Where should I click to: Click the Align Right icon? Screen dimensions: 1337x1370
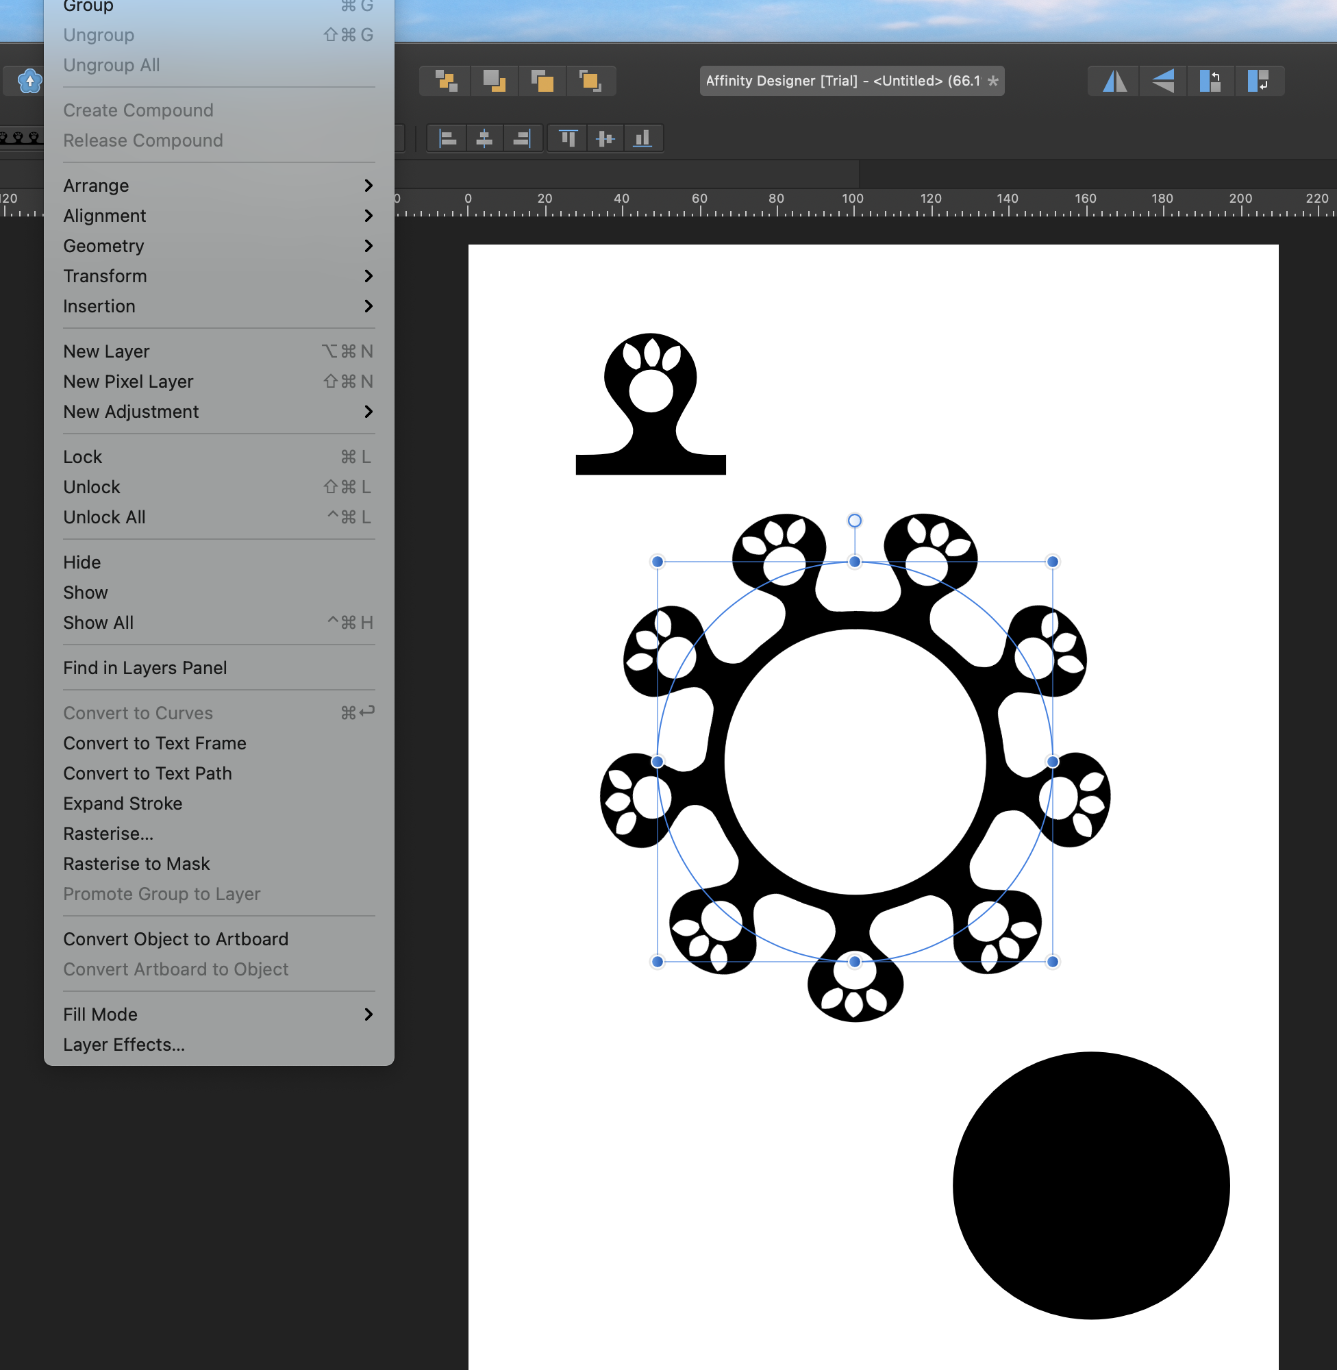point(522,138)
